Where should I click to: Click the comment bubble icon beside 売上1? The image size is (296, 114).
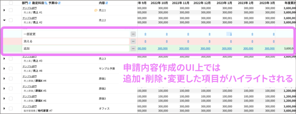pos(96,10)
